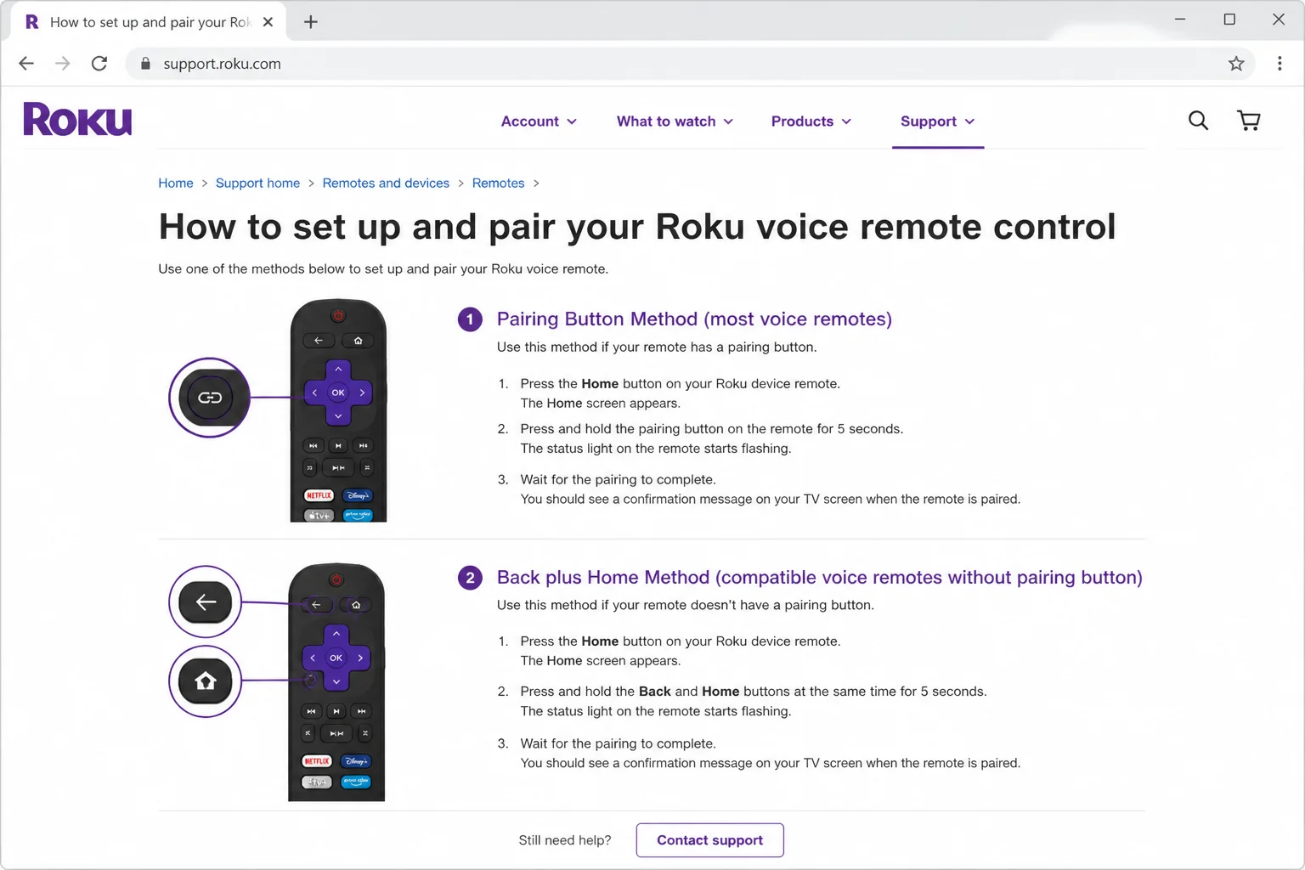Open Remotes and devices breadcrumb
Viewport: 1305px width, 870px height.
[386, 184]
